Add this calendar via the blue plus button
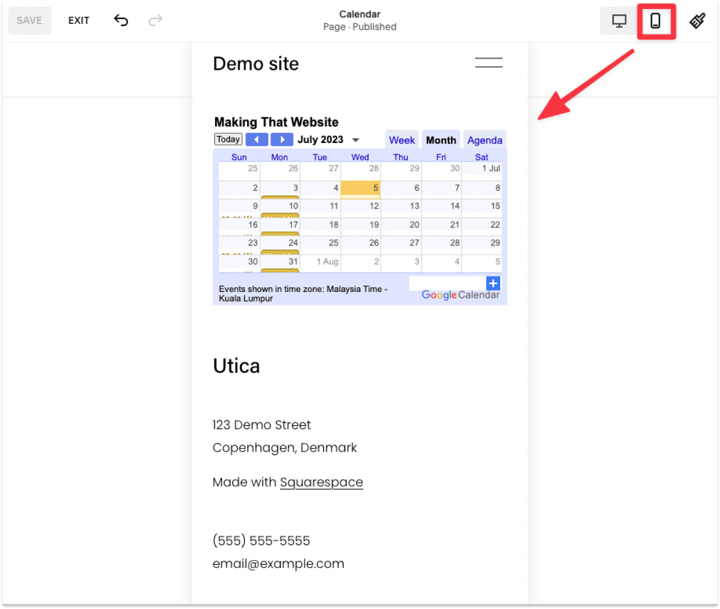This screenshot has height=609, width=720. [493, 283]
